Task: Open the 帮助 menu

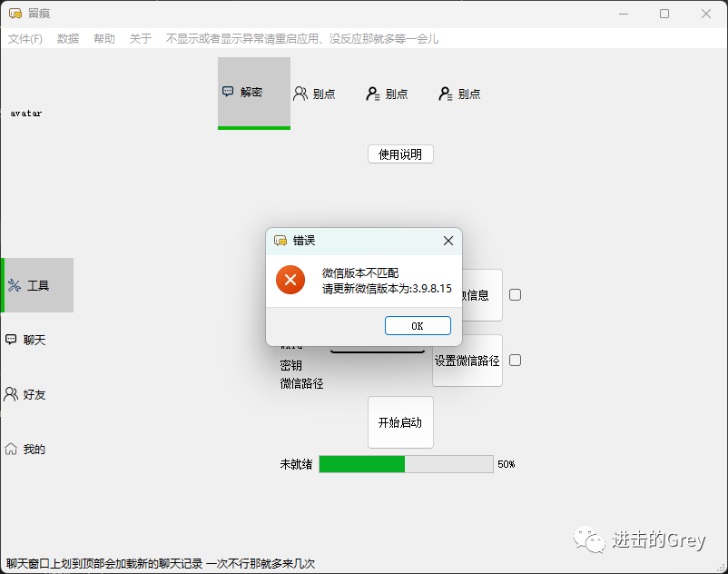Action: pos(104,38)
